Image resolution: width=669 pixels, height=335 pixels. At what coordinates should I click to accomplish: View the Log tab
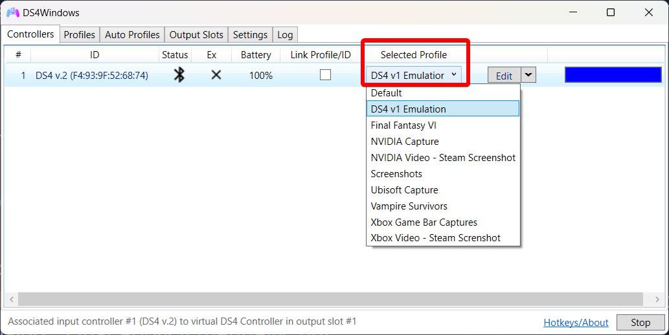[285, 34]
